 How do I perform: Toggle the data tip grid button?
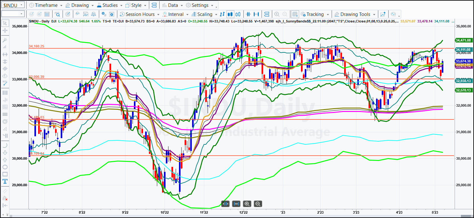coord(295,14)
